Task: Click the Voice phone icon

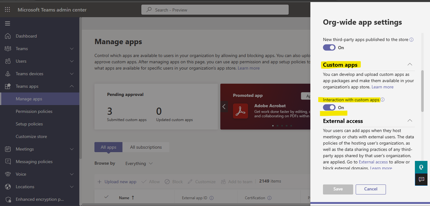Action: [8, 174]
